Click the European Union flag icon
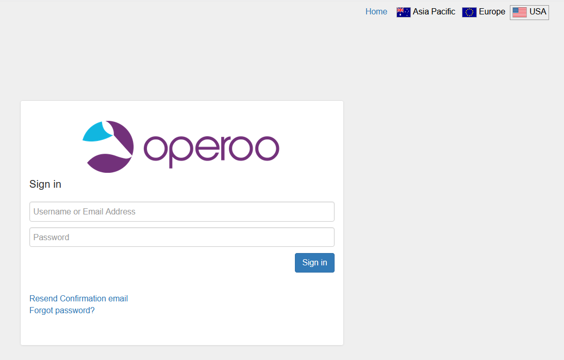Screen dimensions: 564x360 tap(469, 12)
